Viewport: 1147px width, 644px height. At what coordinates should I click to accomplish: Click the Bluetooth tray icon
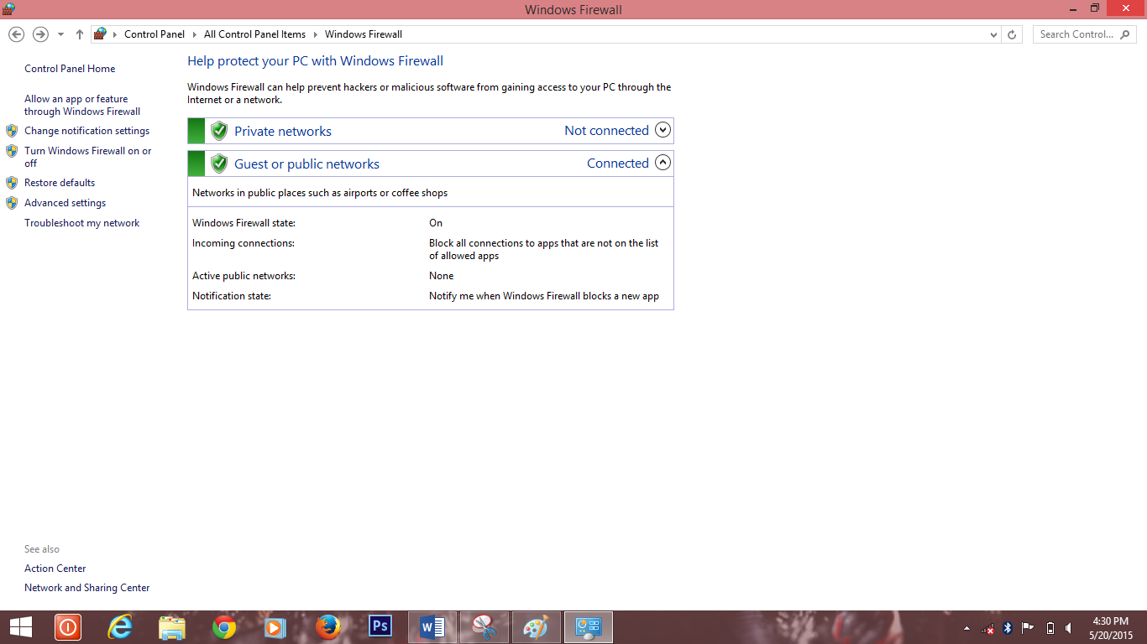coord(1008,628)
